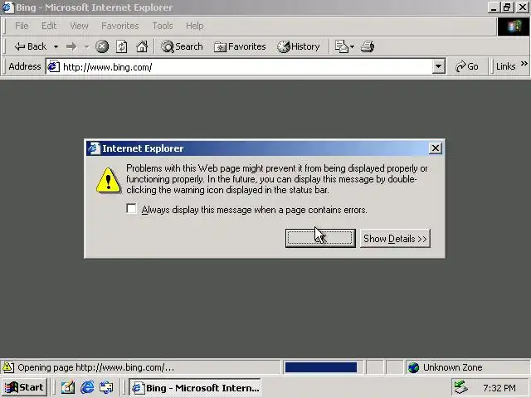Launch Internet Explorer quick launch icon
Viewport: 531px width, 398px height.
[x=87, y=387]
